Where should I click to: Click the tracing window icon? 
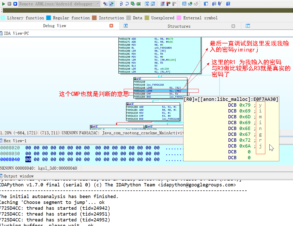pyautogui.click(x=206, y=4)
